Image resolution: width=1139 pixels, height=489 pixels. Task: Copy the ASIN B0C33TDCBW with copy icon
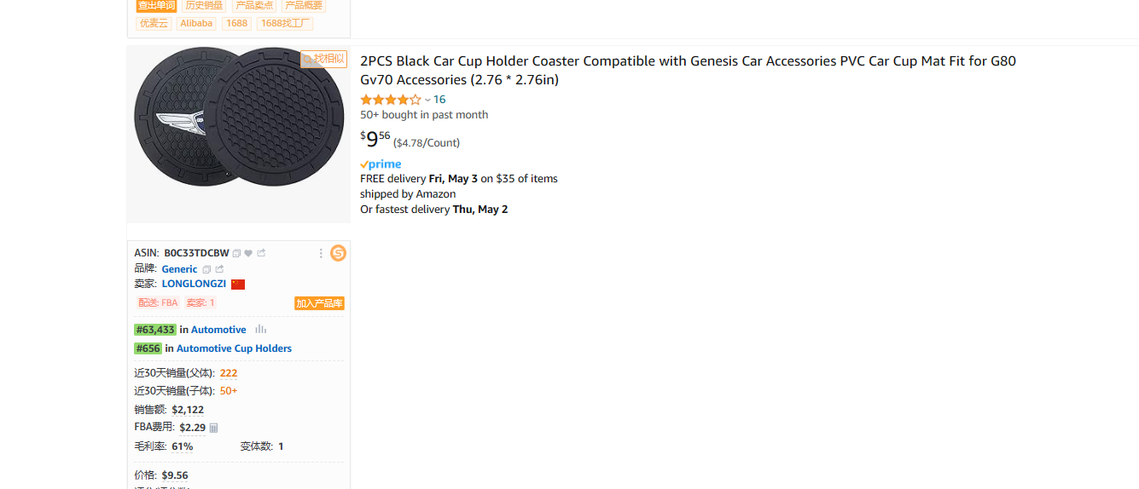point(236,253)
